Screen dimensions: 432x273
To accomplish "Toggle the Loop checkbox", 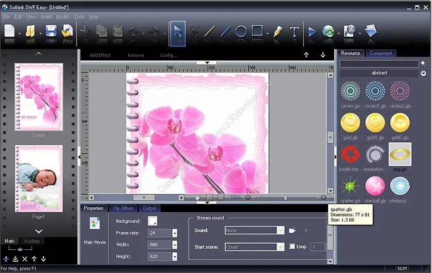I will pos(292,246).
